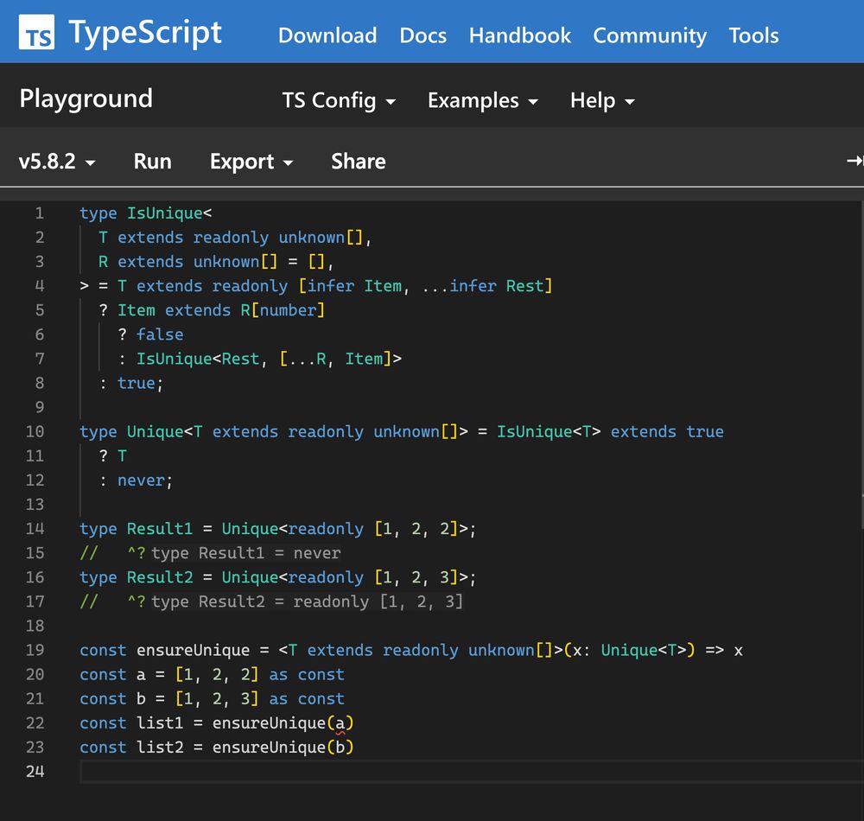Run the playground code
The width and height of the screenshot is (864, 821).
[152, 162]
